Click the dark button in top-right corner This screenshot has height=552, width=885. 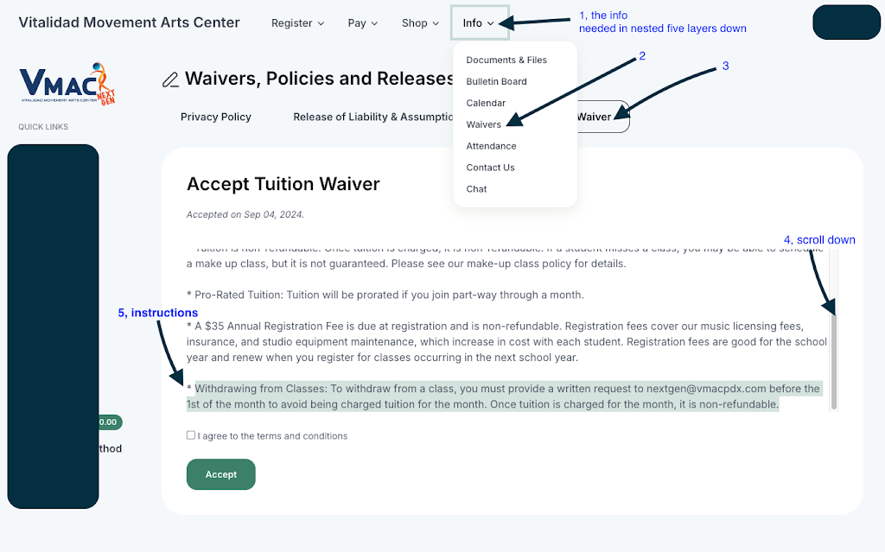coord(846,22)
